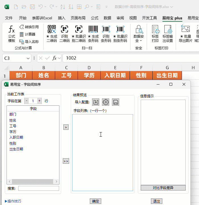The image size is (199, 205).
Task: Expand the Undo history dropdown arrow
Action: click(x=45, y=7)
